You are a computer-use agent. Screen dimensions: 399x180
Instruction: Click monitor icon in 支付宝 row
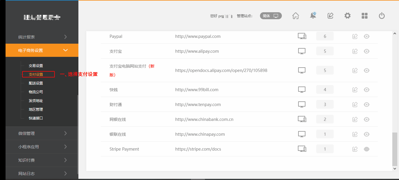pyautogui.click(x=302, y=51)
